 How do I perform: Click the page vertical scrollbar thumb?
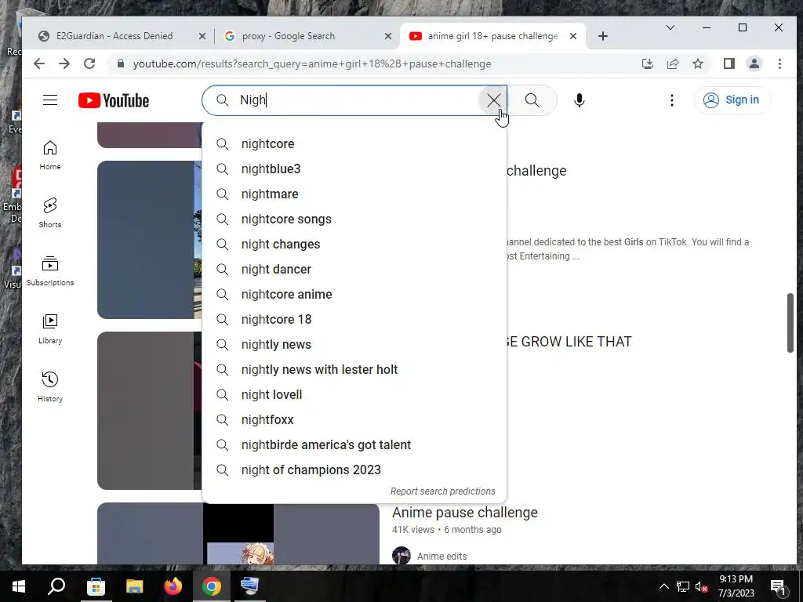pyautogui.click(x=790, y=322)
